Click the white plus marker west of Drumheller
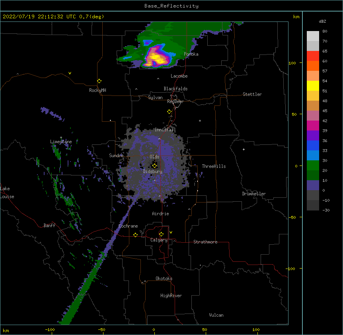The image size is (343, 335). (244, 149)
